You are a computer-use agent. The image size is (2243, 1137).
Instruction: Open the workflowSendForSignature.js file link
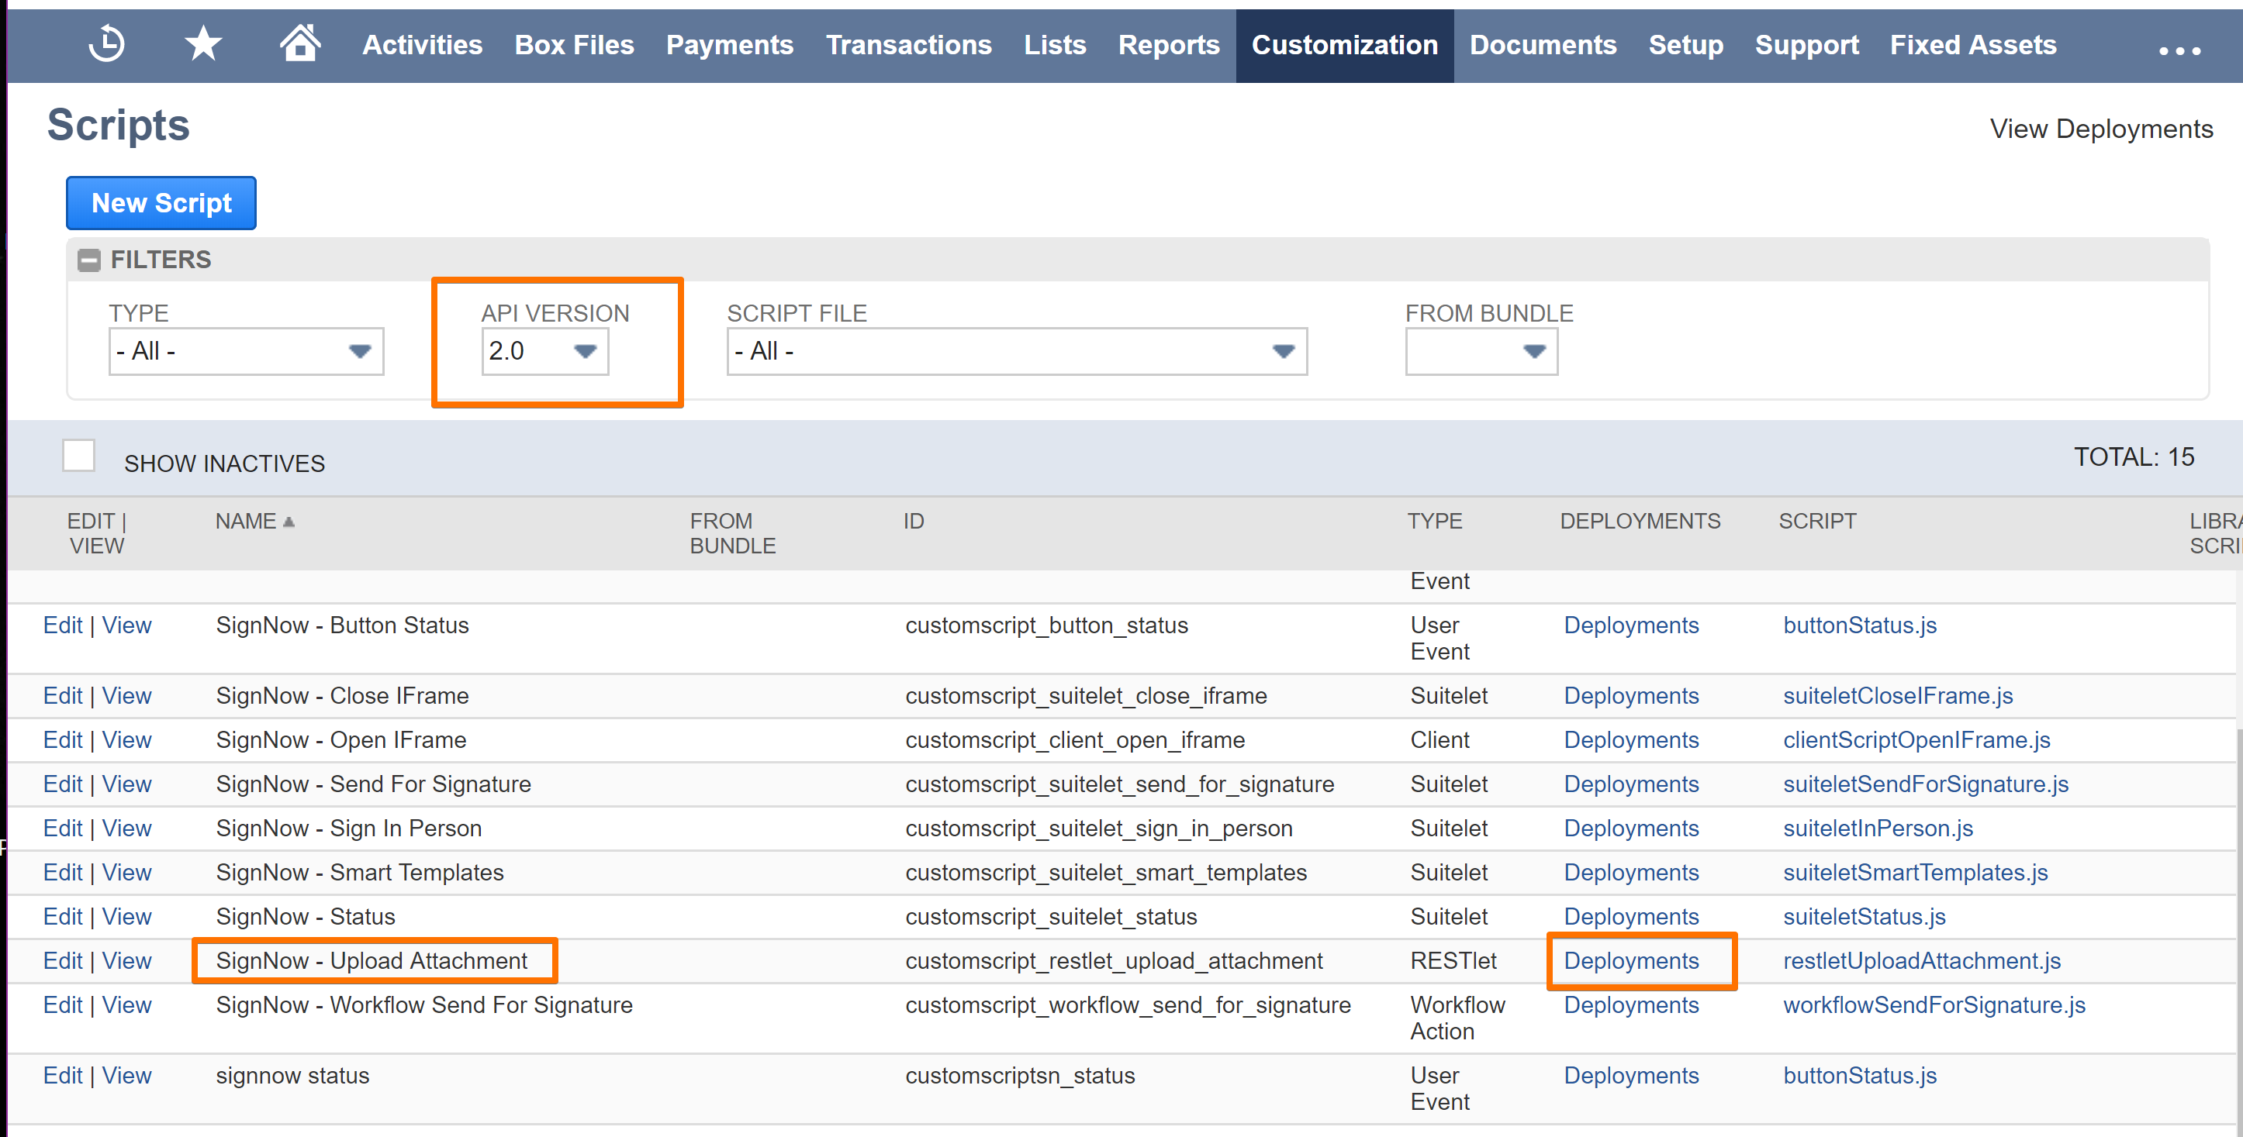(x=1934, y=1006)
